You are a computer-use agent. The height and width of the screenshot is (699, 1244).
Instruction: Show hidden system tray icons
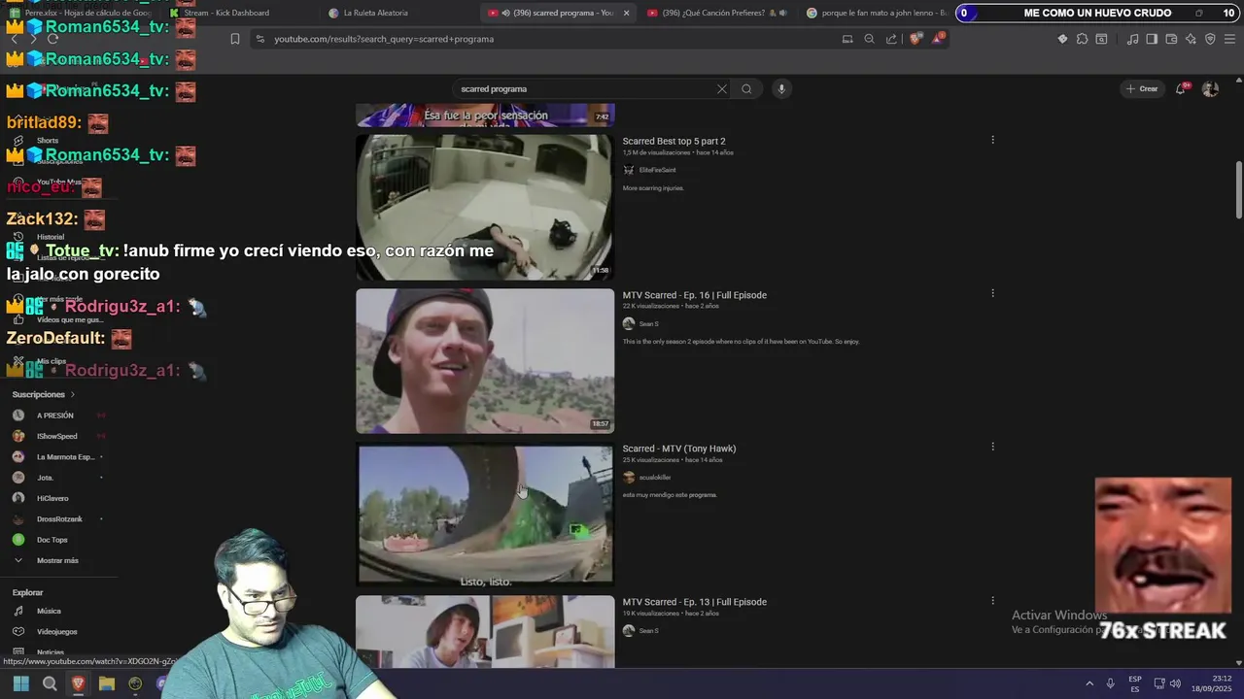click(1088, 683)
